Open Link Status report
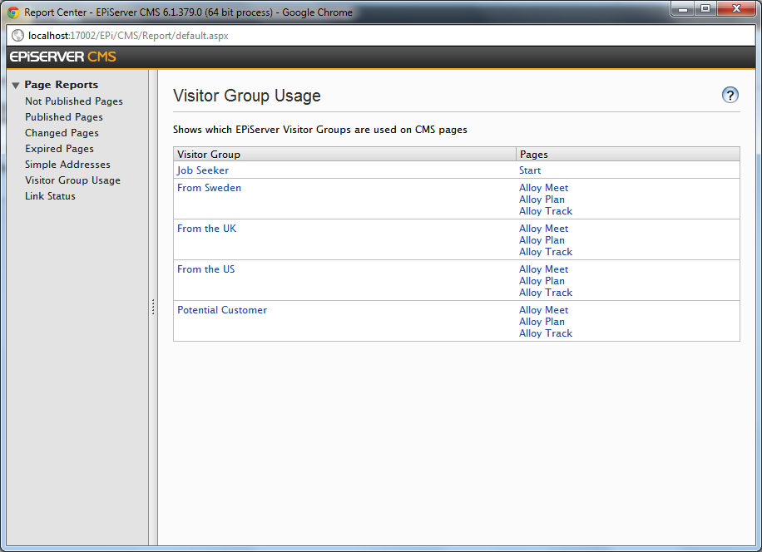 coord(50,196)
